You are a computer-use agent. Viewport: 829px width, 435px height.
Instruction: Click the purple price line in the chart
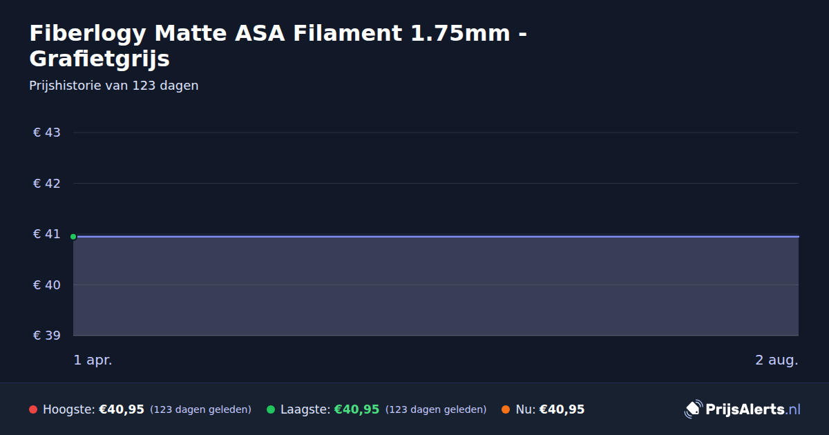(x=436, y=236)
